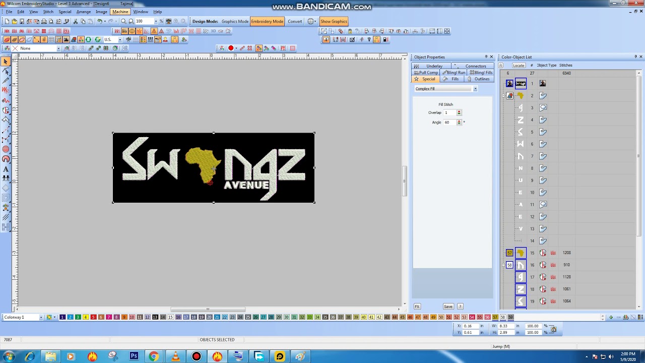Save the current design
This screenshot has width=645, height=363.
22,21
